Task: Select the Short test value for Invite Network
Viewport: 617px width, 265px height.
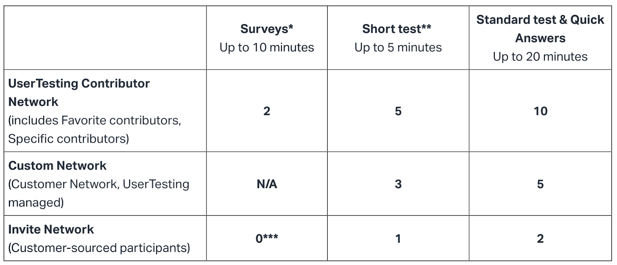Action: pos(398,239)
